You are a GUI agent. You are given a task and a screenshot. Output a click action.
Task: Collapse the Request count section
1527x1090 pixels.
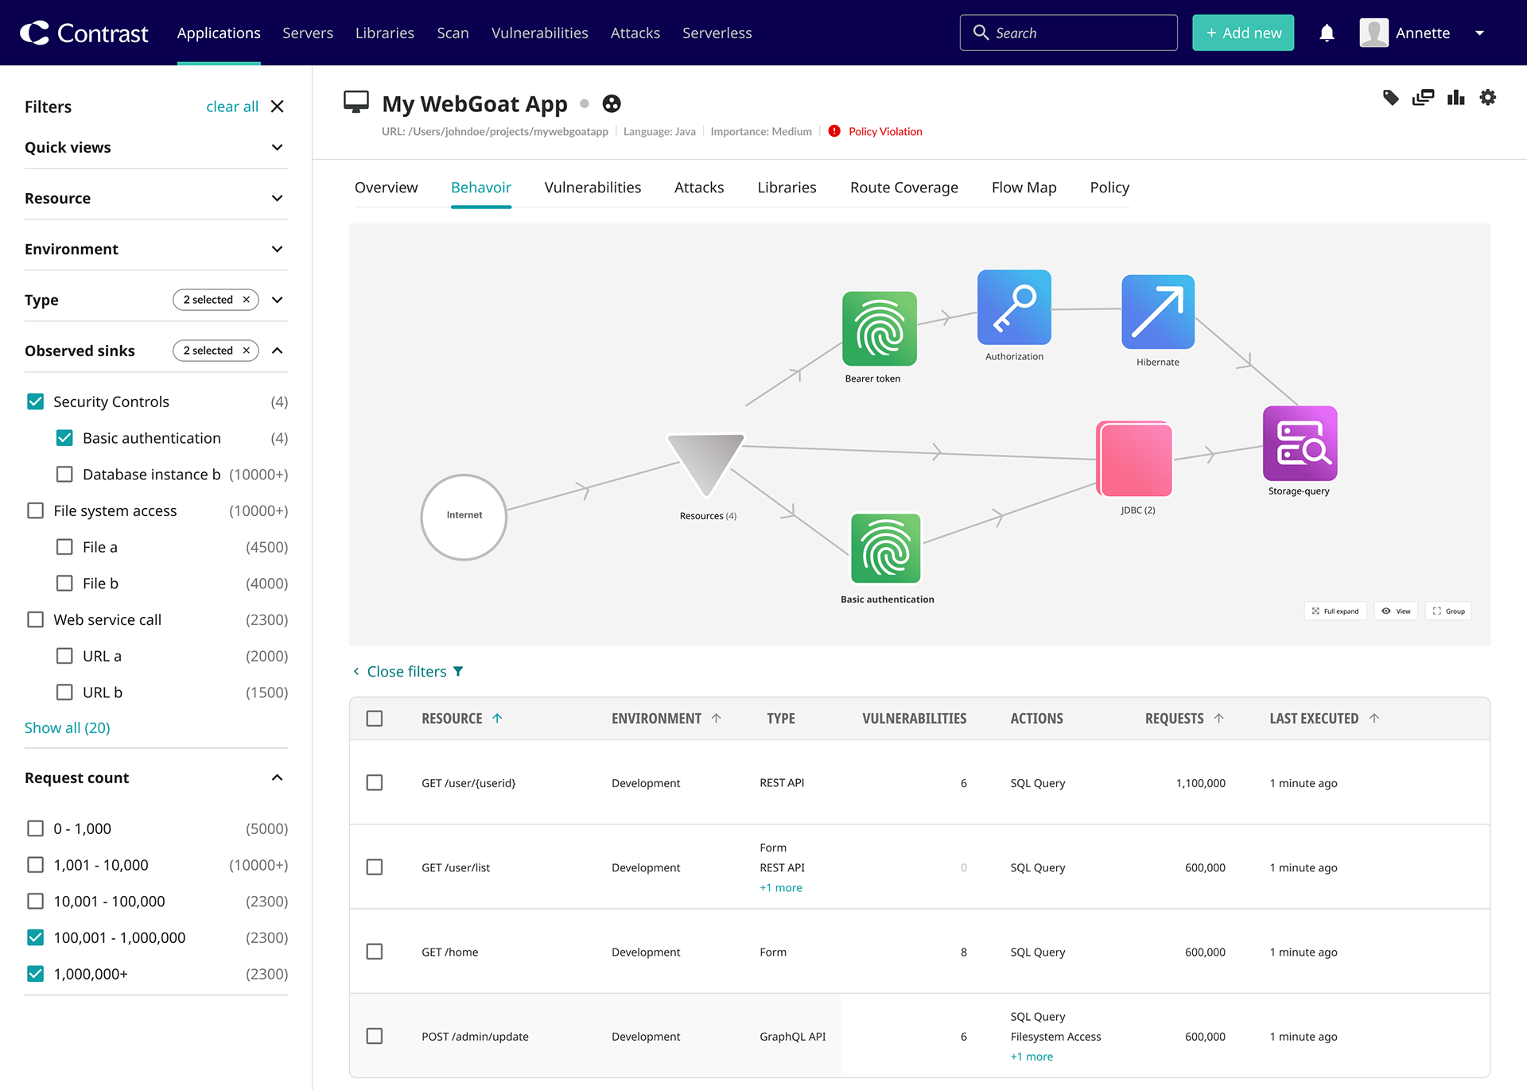(277, 778)
